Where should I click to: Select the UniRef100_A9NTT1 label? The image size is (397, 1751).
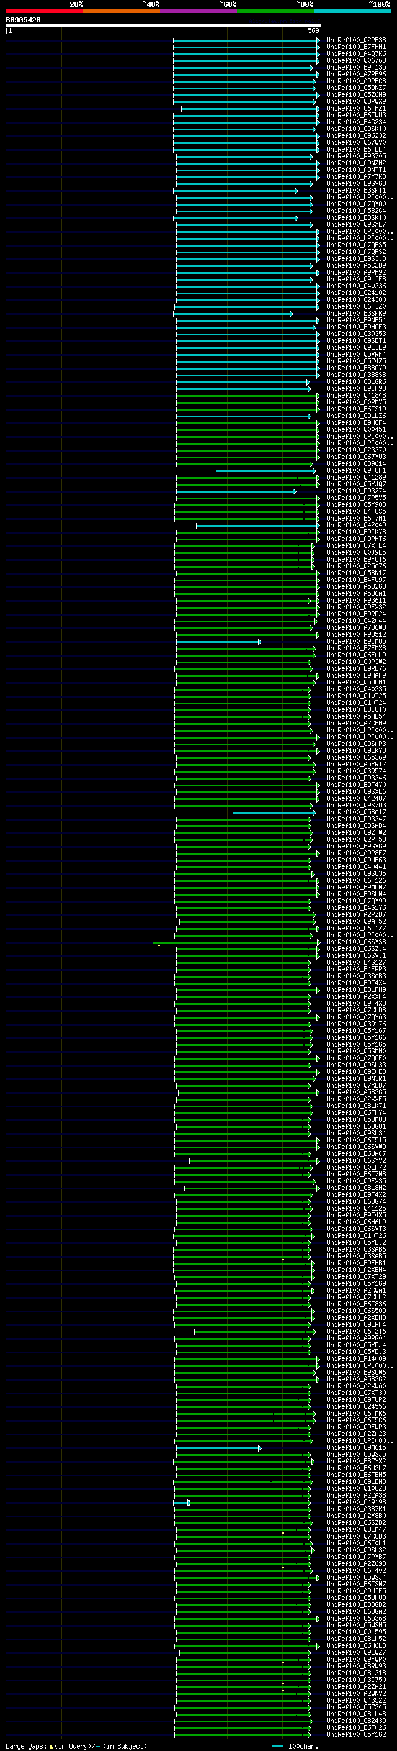click(356, 170)
